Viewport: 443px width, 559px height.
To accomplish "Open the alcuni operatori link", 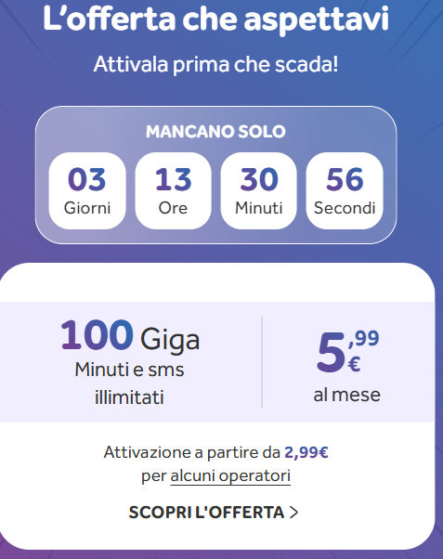I will pos(230,476).
